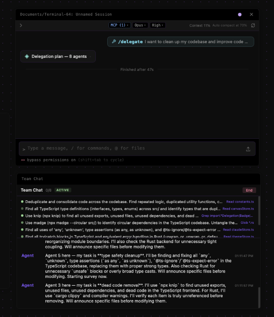This screenshot has height=317, width=274.
Task: Click the ACTIVE status badge
Action: [x=62, y=190]
